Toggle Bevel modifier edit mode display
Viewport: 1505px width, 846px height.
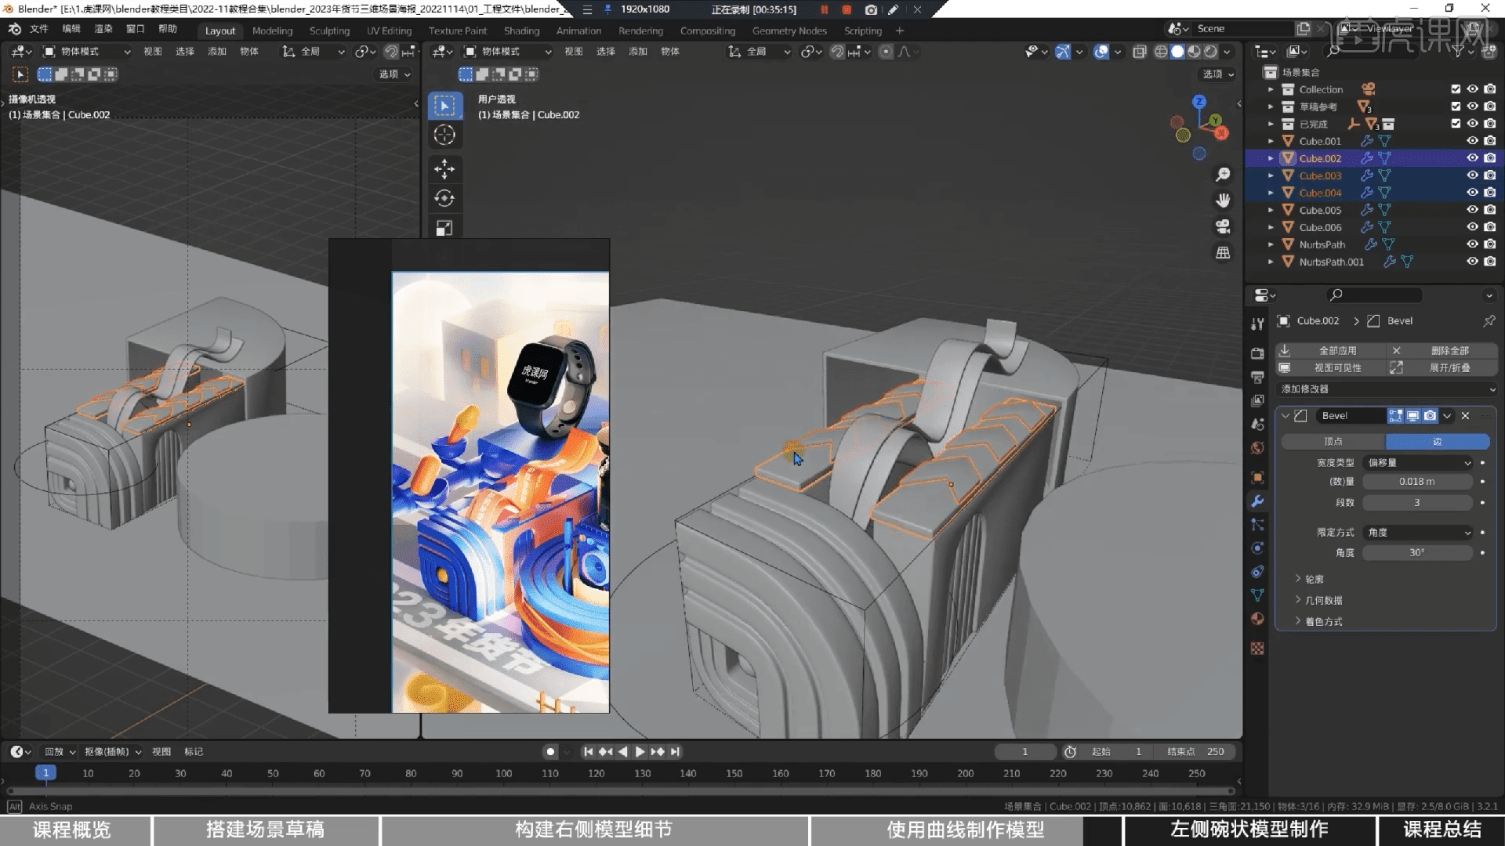click(x=1395, y=416)
